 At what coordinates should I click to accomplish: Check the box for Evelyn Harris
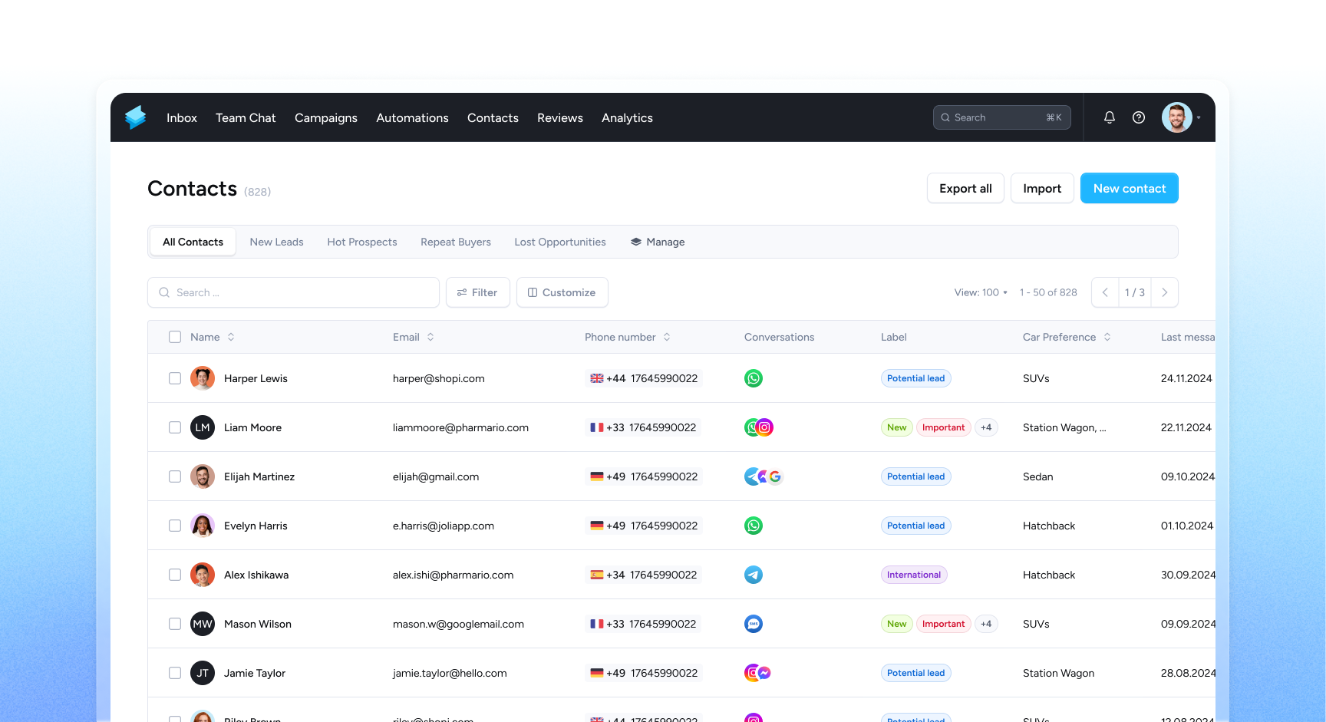tap(175, 526)
